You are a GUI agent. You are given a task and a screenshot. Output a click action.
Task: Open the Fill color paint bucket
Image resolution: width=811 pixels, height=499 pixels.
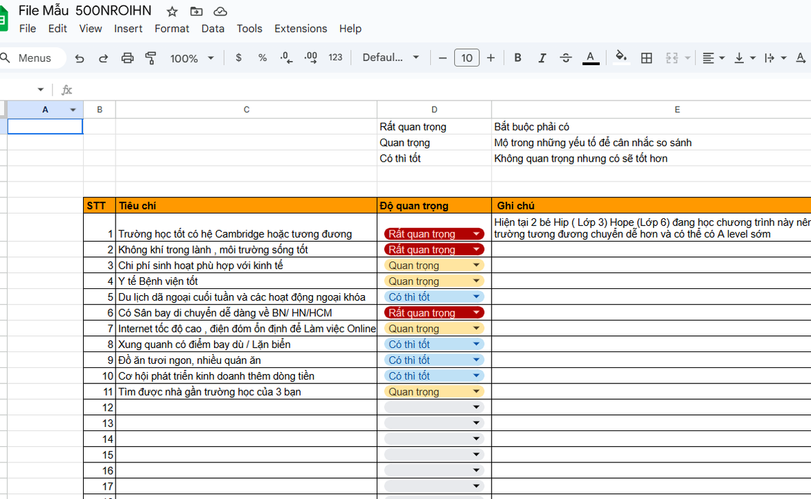coord(621,58)
